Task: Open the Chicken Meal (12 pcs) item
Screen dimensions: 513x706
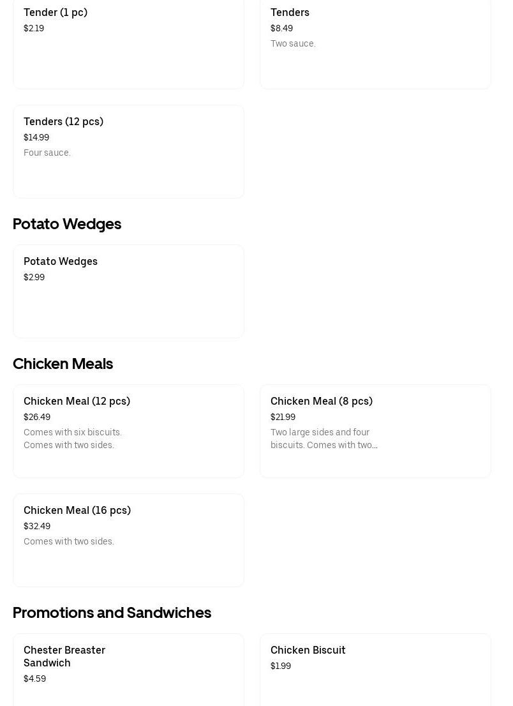Action: click(128, 431)
